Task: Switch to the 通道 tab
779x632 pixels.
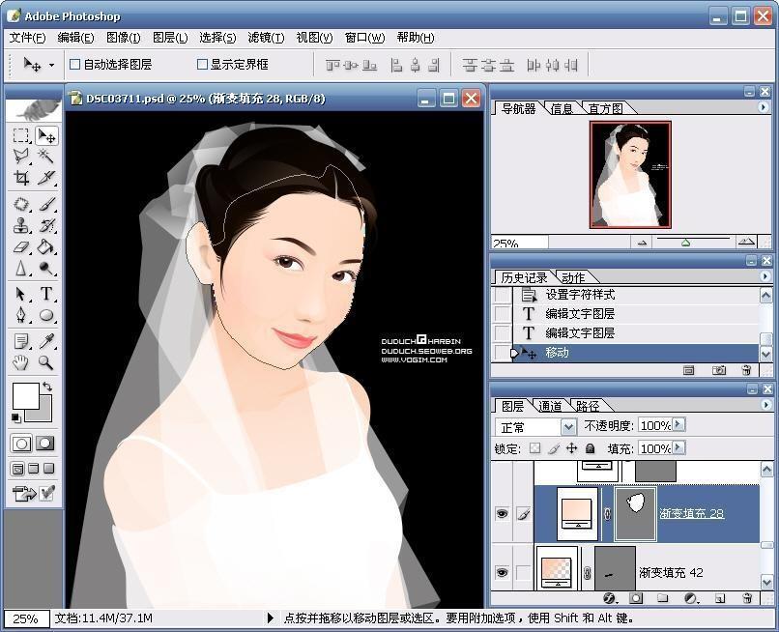Action: click(550, 406)
